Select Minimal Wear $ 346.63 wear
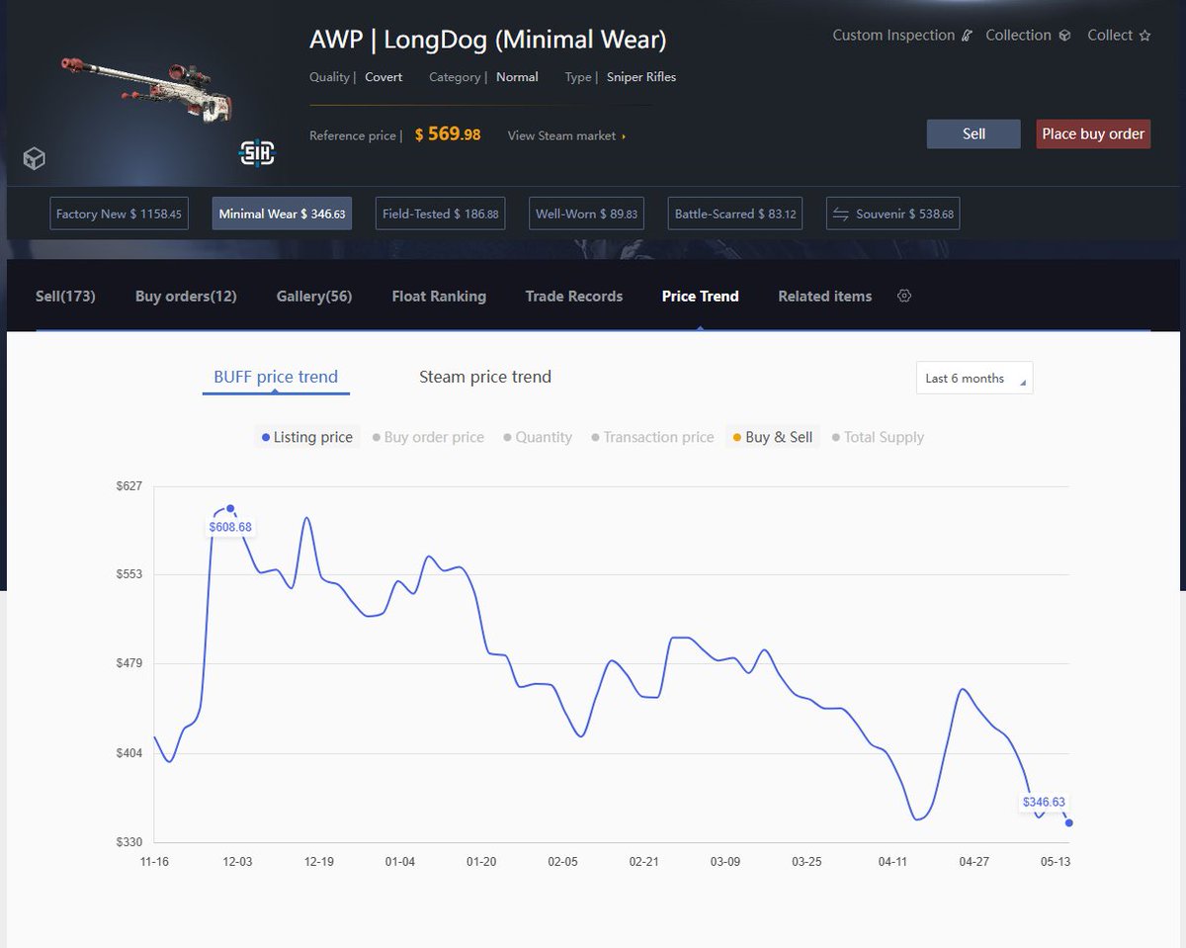The image size is (1186, 948). (282, 214)
